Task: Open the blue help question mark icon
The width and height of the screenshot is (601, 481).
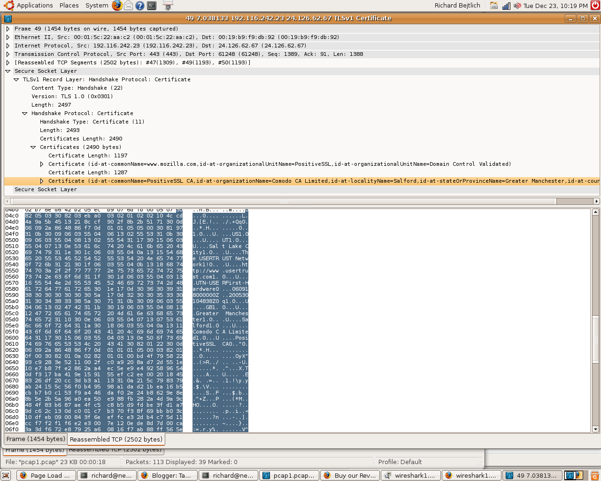Action: (x=140, y=6)
